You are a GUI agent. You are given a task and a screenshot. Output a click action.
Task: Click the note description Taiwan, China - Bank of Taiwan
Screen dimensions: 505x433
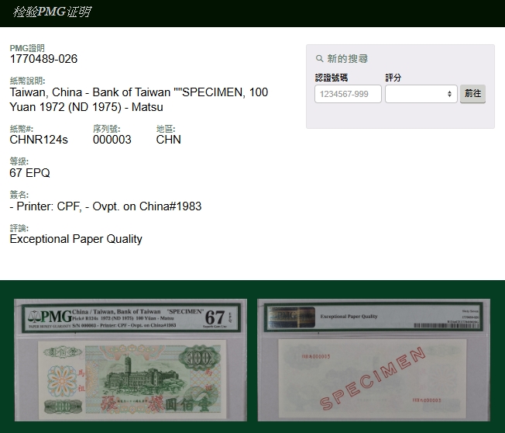(x=139, y=99)
